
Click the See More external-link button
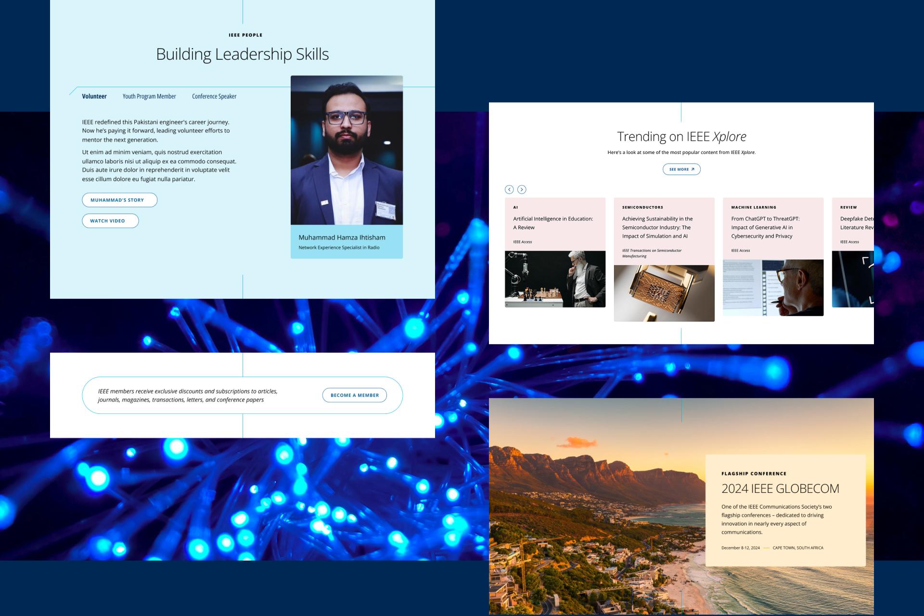click(x=681, y=169)
